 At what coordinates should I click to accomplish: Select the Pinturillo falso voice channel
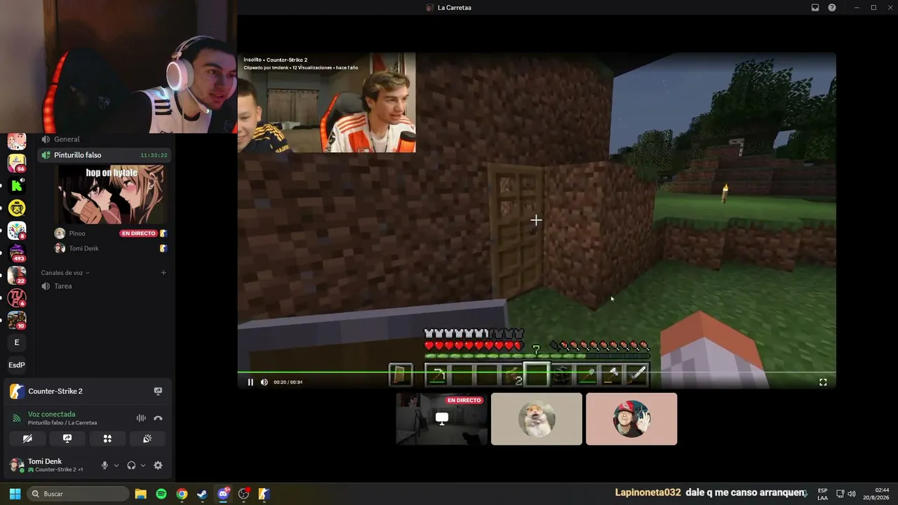pos(105,155)
